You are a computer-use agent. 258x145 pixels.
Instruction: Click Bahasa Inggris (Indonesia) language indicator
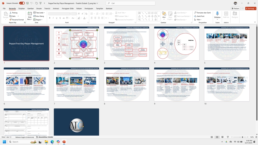tap(25, 137)
